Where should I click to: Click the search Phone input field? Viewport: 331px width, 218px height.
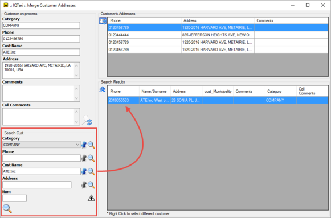coord(42,158)
